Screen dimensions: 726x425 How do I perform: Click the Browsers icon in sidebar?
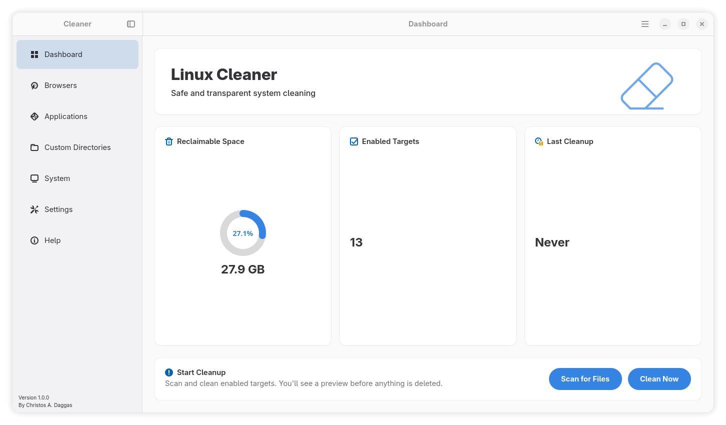click(x=34, y=85)
